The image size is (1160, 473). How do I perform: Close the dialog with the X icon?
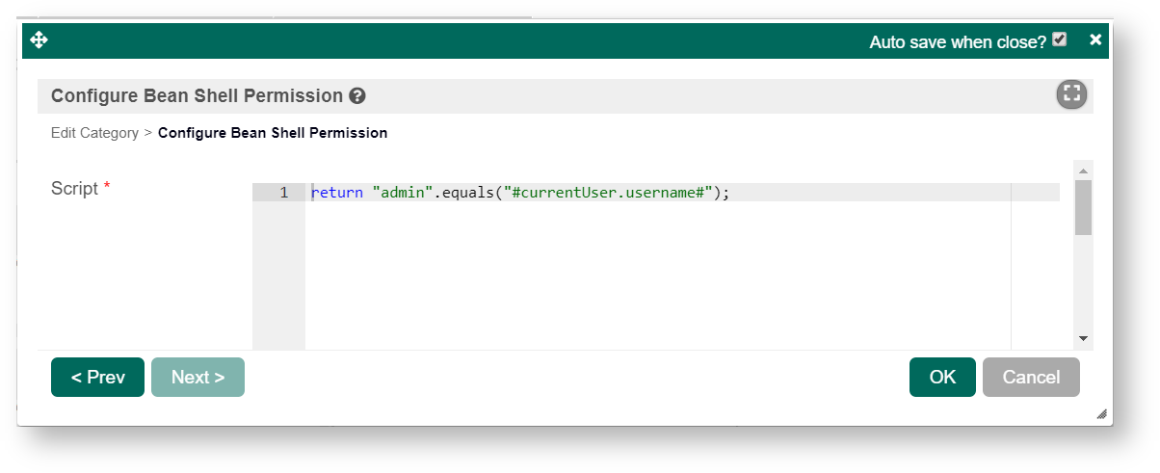(x=1095, y=40)
